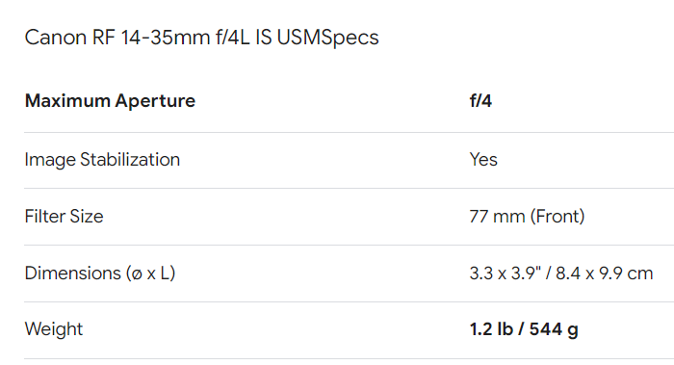The width and height of the screenshot is (674, 365).
Task: Click the 1.2 lb / 544 g value
Action: [524, 329]
